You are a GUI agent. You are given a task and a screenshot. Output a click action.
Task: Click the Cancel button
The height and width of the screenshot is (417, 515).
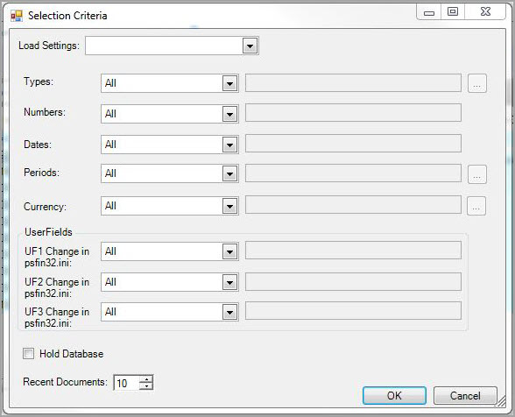click(465, 395)
